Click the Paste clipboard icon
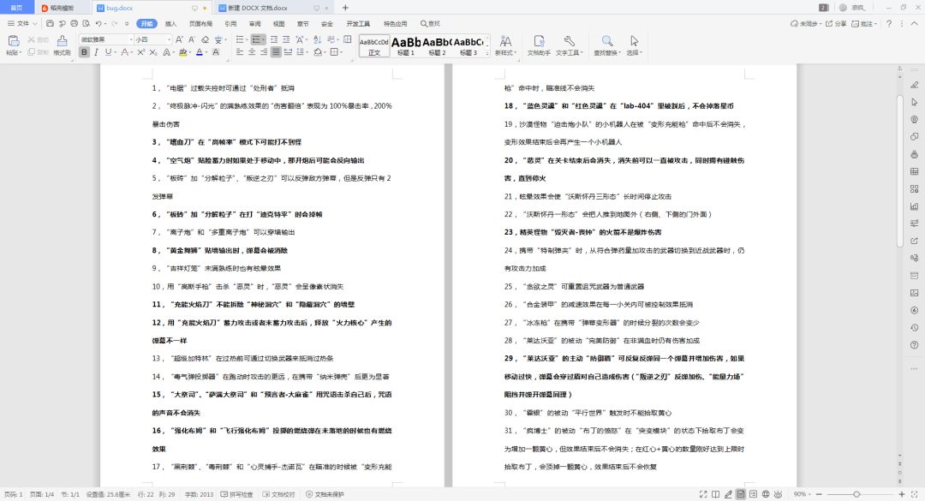 [x=14, y=40]
